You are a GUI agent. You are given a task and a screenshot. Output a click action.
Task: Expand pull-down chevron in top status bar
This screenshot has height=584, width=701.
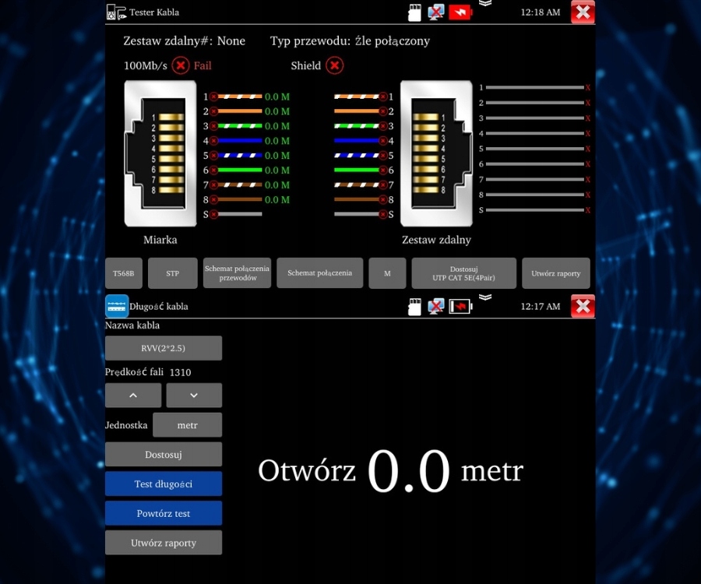pos(485,3)
